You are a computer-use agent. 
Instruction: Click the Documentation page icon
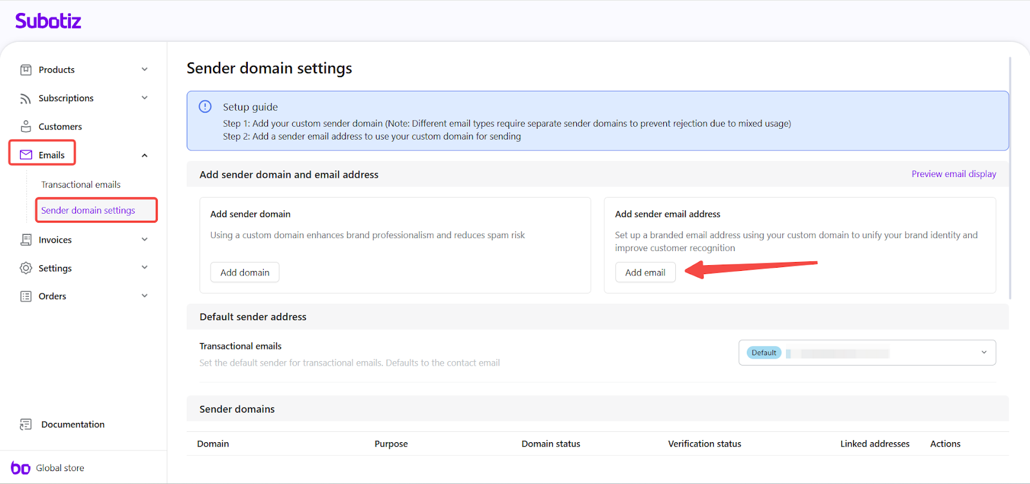click(x=26, y=424)
